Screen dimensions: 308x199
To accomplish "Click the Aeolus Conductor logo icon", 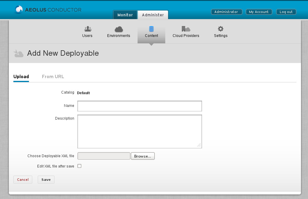I will (19, 10).
